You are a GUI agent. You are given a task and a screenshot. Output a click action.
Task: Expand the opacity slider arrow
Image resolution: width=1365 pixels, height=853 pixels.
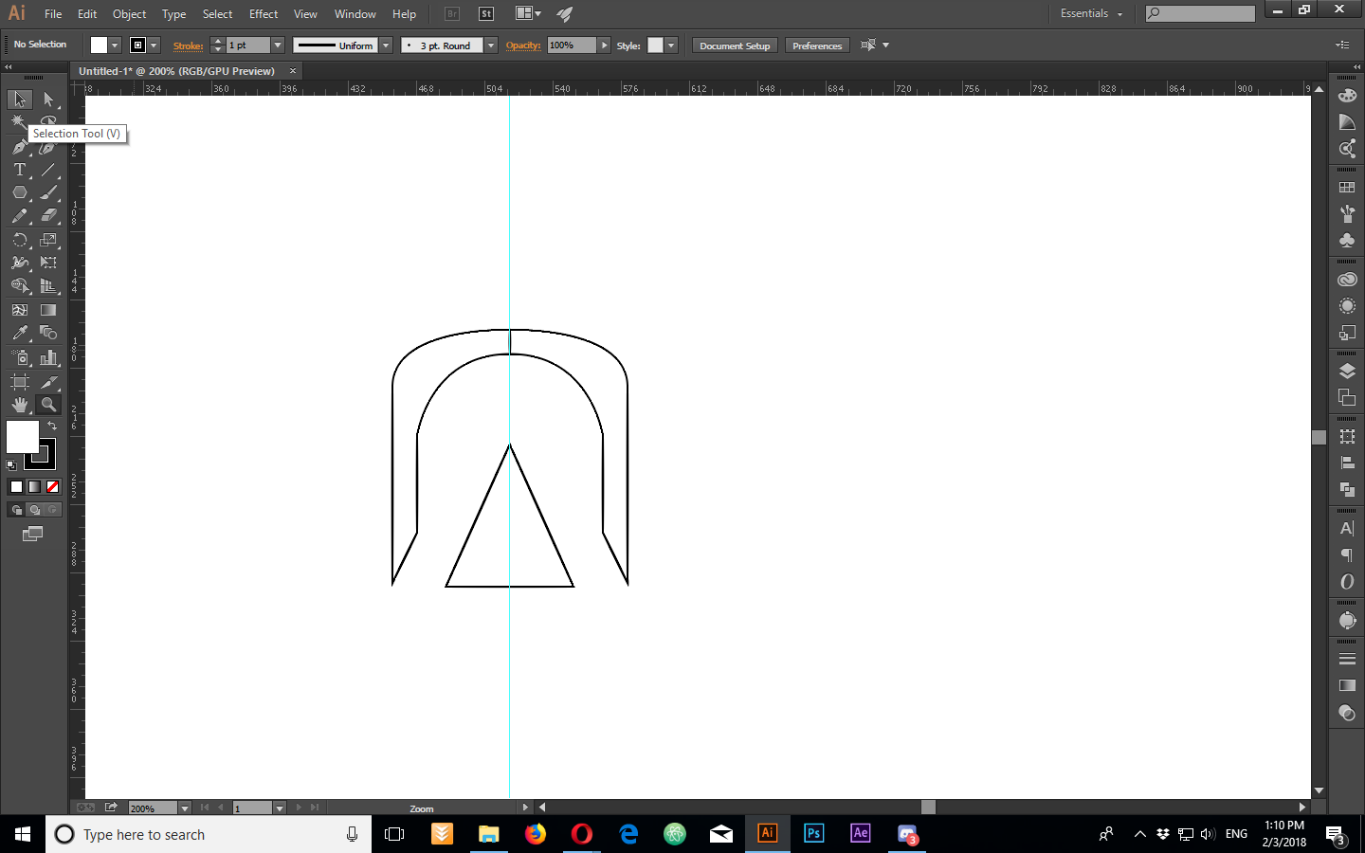tap(604, 45)
